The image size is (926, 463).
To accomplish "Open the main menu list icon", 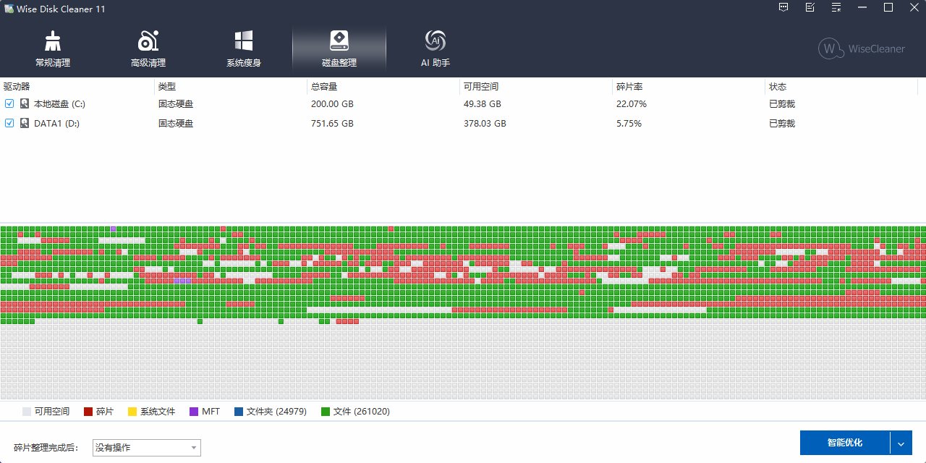I will tap(836, 8).
